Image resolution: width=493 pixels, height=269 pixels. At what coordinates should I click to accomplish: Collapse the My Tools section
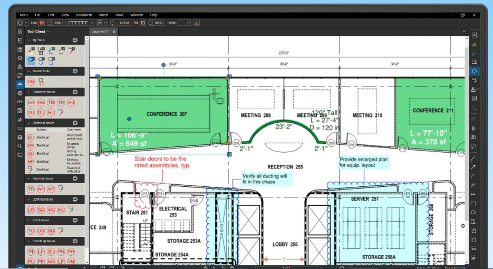[x=29, y=40]
